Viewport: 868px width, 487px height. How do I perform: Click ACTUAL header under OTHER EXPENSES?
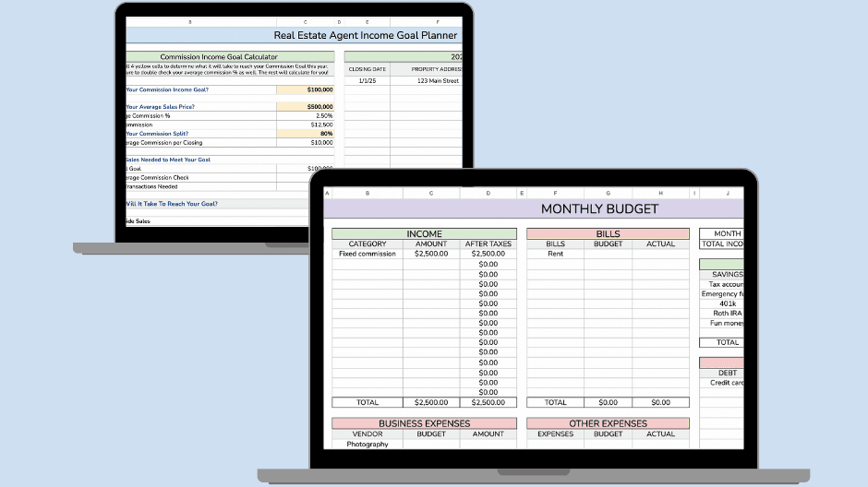tap(660, 434)
